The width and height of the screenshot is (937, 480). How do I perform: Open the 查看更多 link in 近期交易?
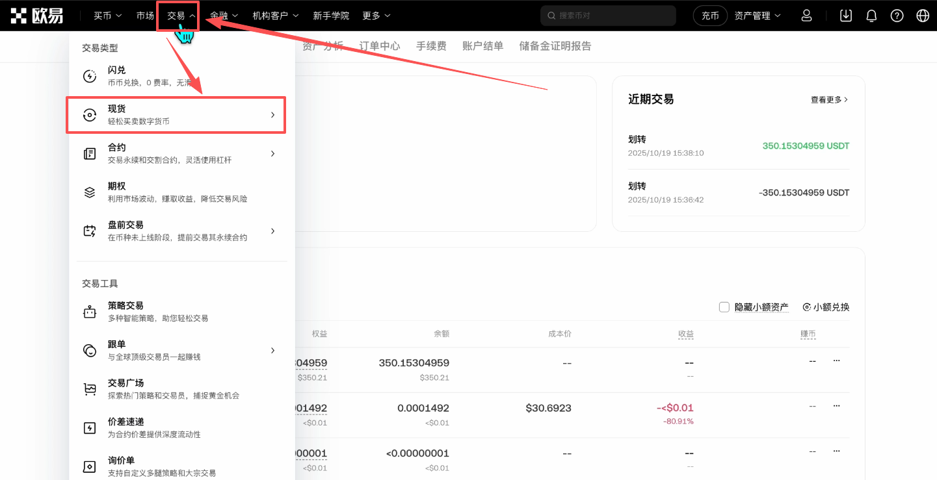coord(828,99)
